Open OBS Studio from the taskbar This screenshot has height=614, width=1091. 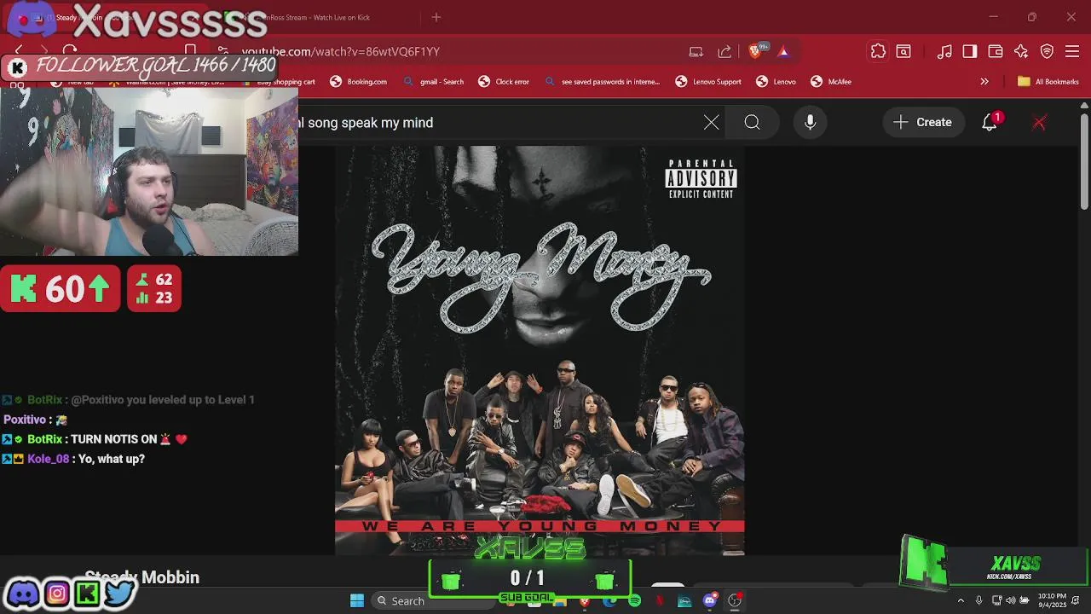click(734, 600)
